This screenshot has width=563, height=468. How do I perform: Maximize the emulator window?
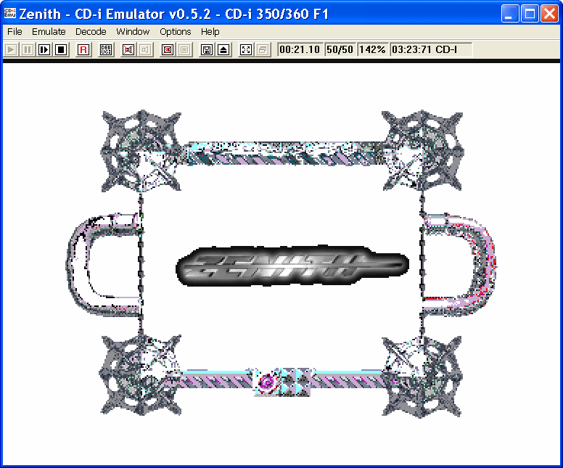pos(530,14)
